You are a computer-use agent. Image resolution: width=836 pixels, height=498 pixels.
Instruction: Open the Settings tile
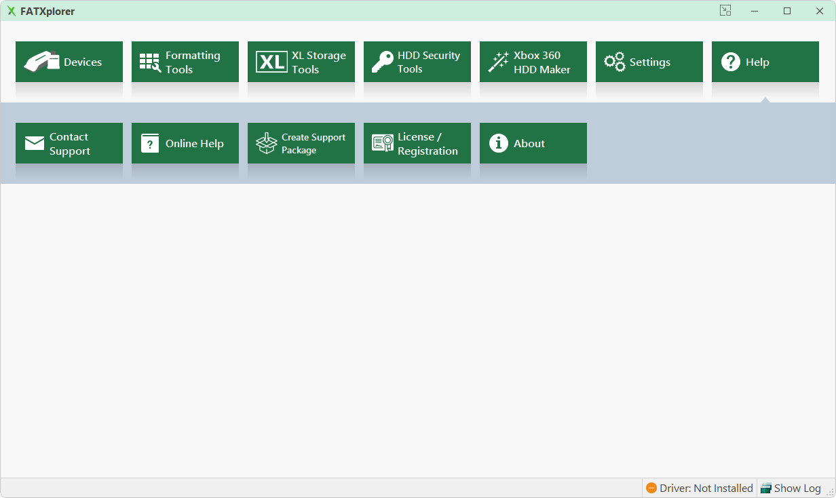coord(649,62)
